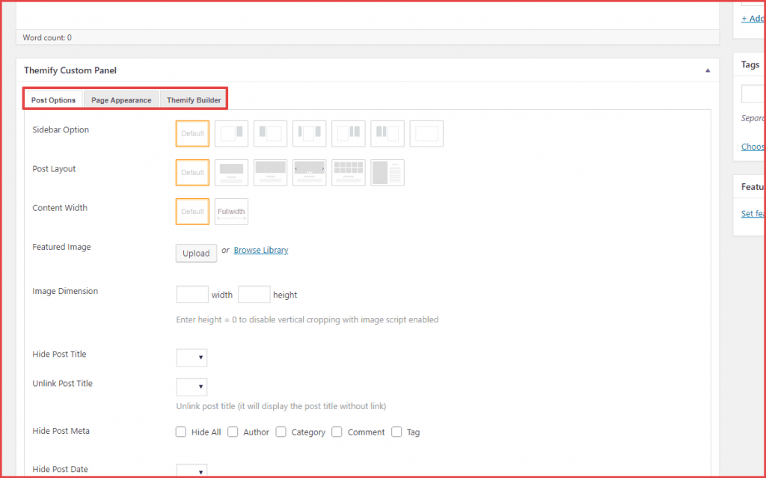The image size is (766, 478).
Task: Click the 'Word count: 0' status text
Action: [47, 37]
